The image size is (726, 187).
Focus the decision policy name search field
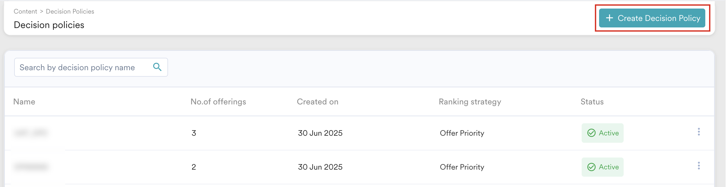point(83,68)
